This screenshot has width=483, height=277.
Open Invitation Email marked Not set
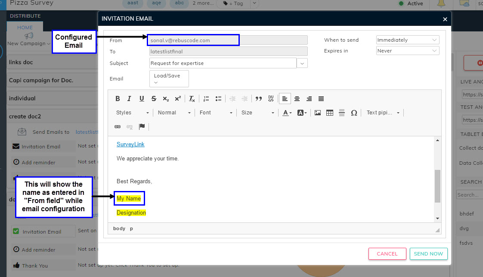click(x=43, y=147)
